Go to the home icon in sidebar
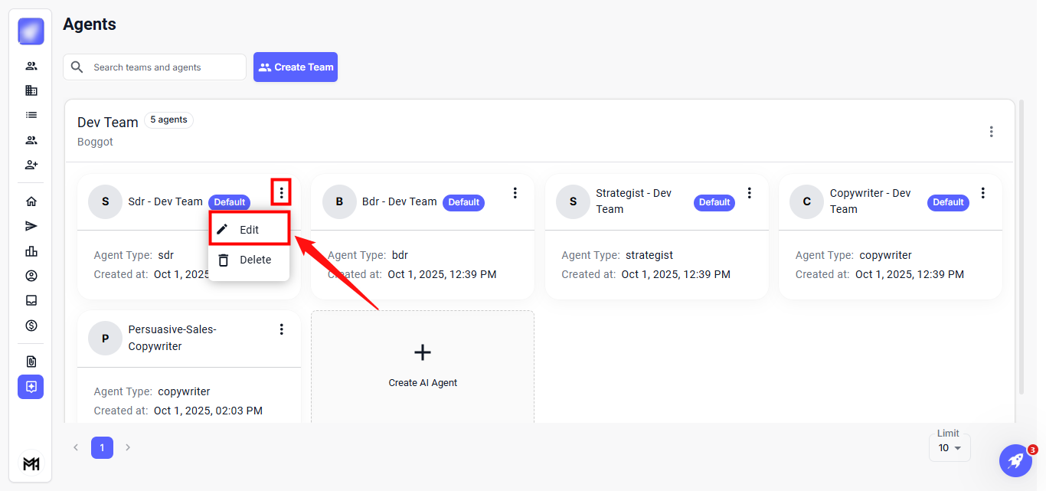This screenshot has width=1046, height=491. pyautogui.click(x=31, y=201)
